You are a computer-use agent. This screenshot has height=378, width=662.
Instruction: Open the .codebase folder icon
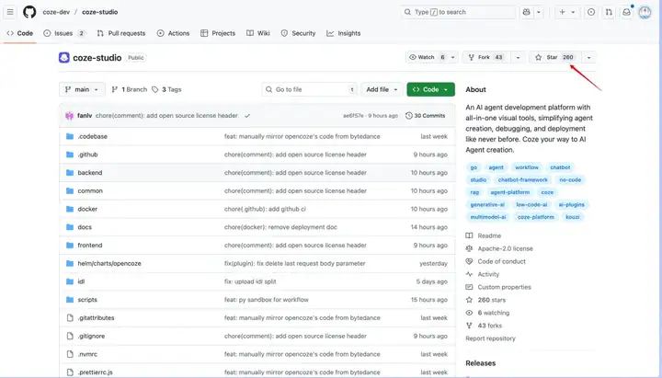(x=70, y=136)
